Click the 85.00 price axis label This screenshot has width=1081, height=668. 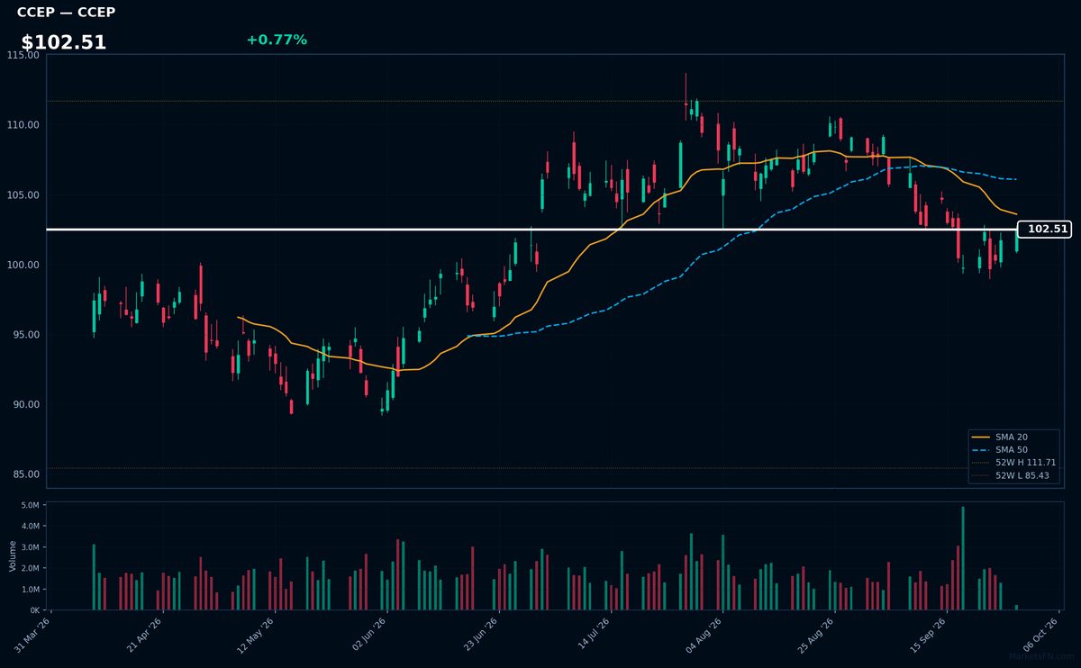click(x=26, y=474)
